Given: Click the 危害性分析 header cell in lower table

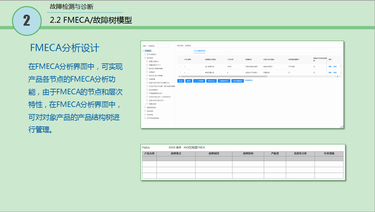Looking at the screenshot, I should (x=300, y=153).
